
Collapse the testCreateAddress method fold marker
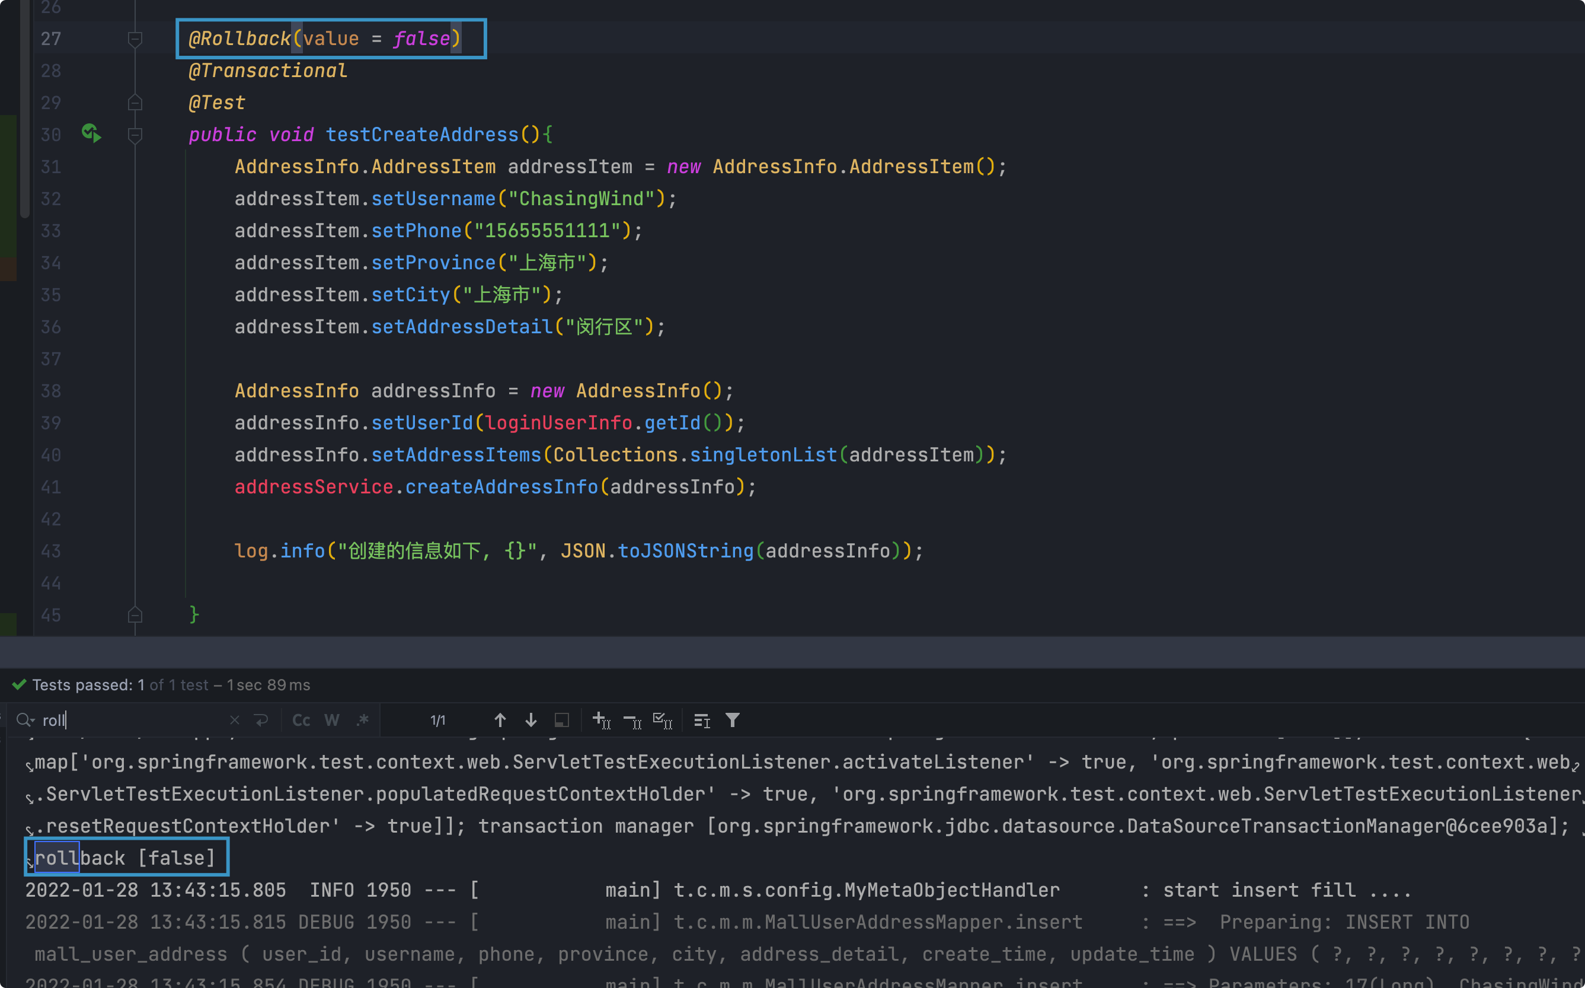click(x=135, y=135)
